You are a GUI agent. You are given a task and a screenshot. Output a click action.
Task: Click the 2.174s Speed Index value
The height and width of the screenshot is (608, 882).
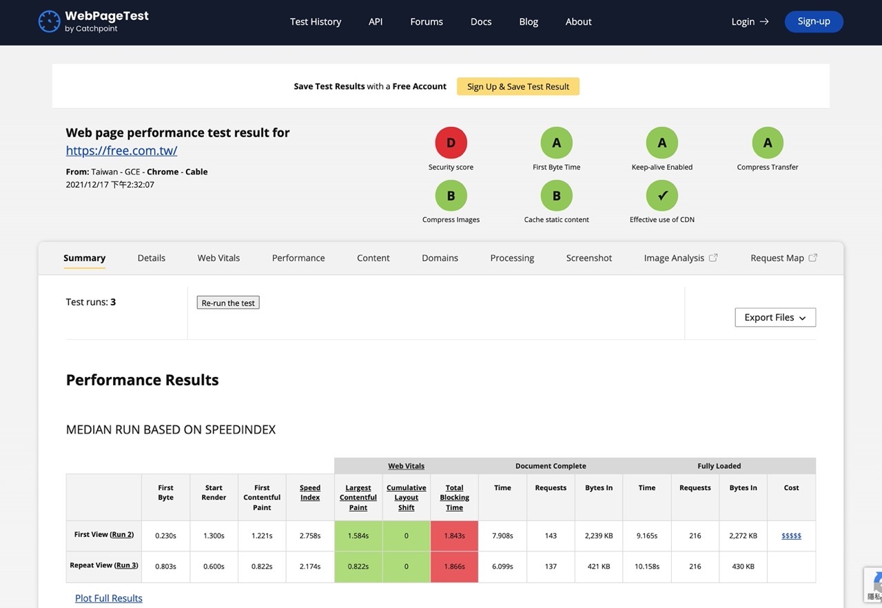[x=310, y=567]
